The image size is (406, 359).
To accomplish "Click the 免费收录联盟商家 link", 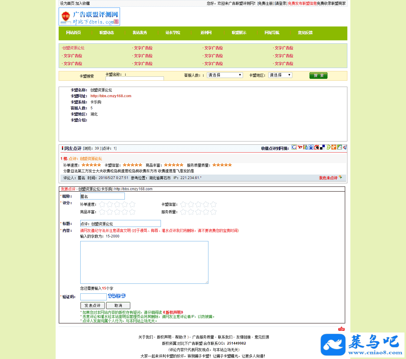I will [331, 3].
